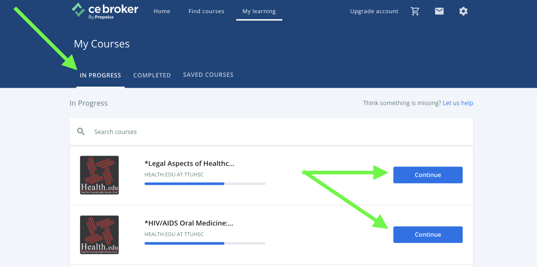Switch to the In Progress tab
The height and width of the screenshot is (267, 537).
[100, 75]
